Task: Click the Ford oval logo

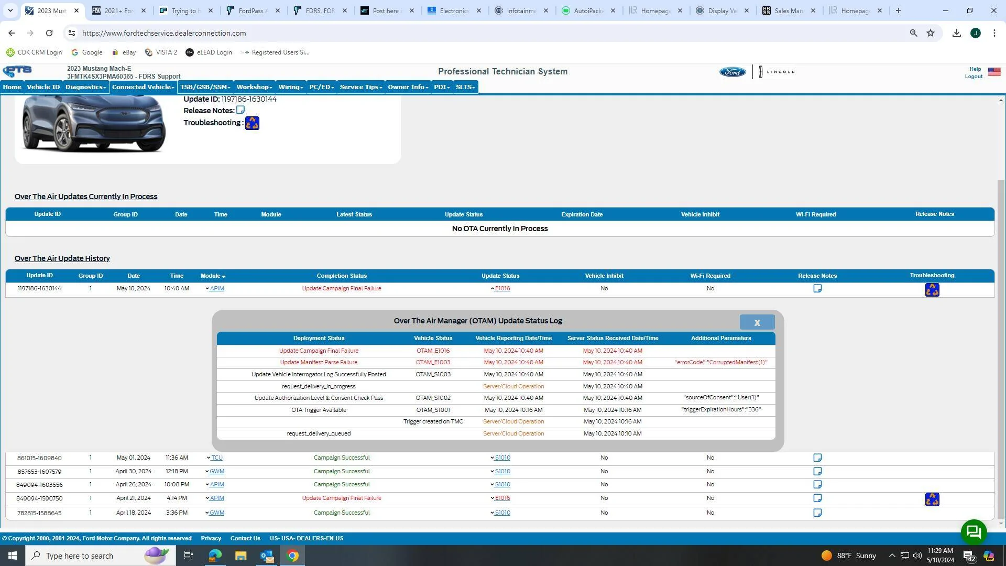Action: [x=732, y=72]
